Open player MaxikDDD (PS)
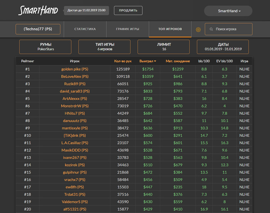This screenshot has width=270, height=213. click(x=75, y=150)
